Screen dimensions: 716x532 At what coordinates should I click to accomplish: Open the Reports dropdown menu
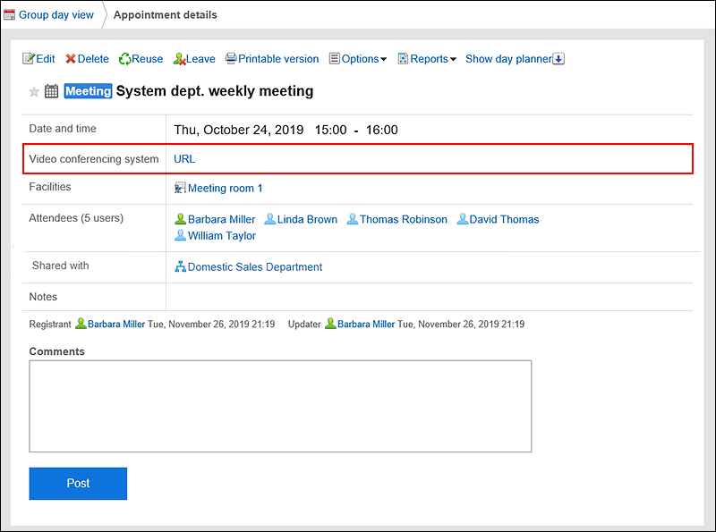[x=433, y=59]
